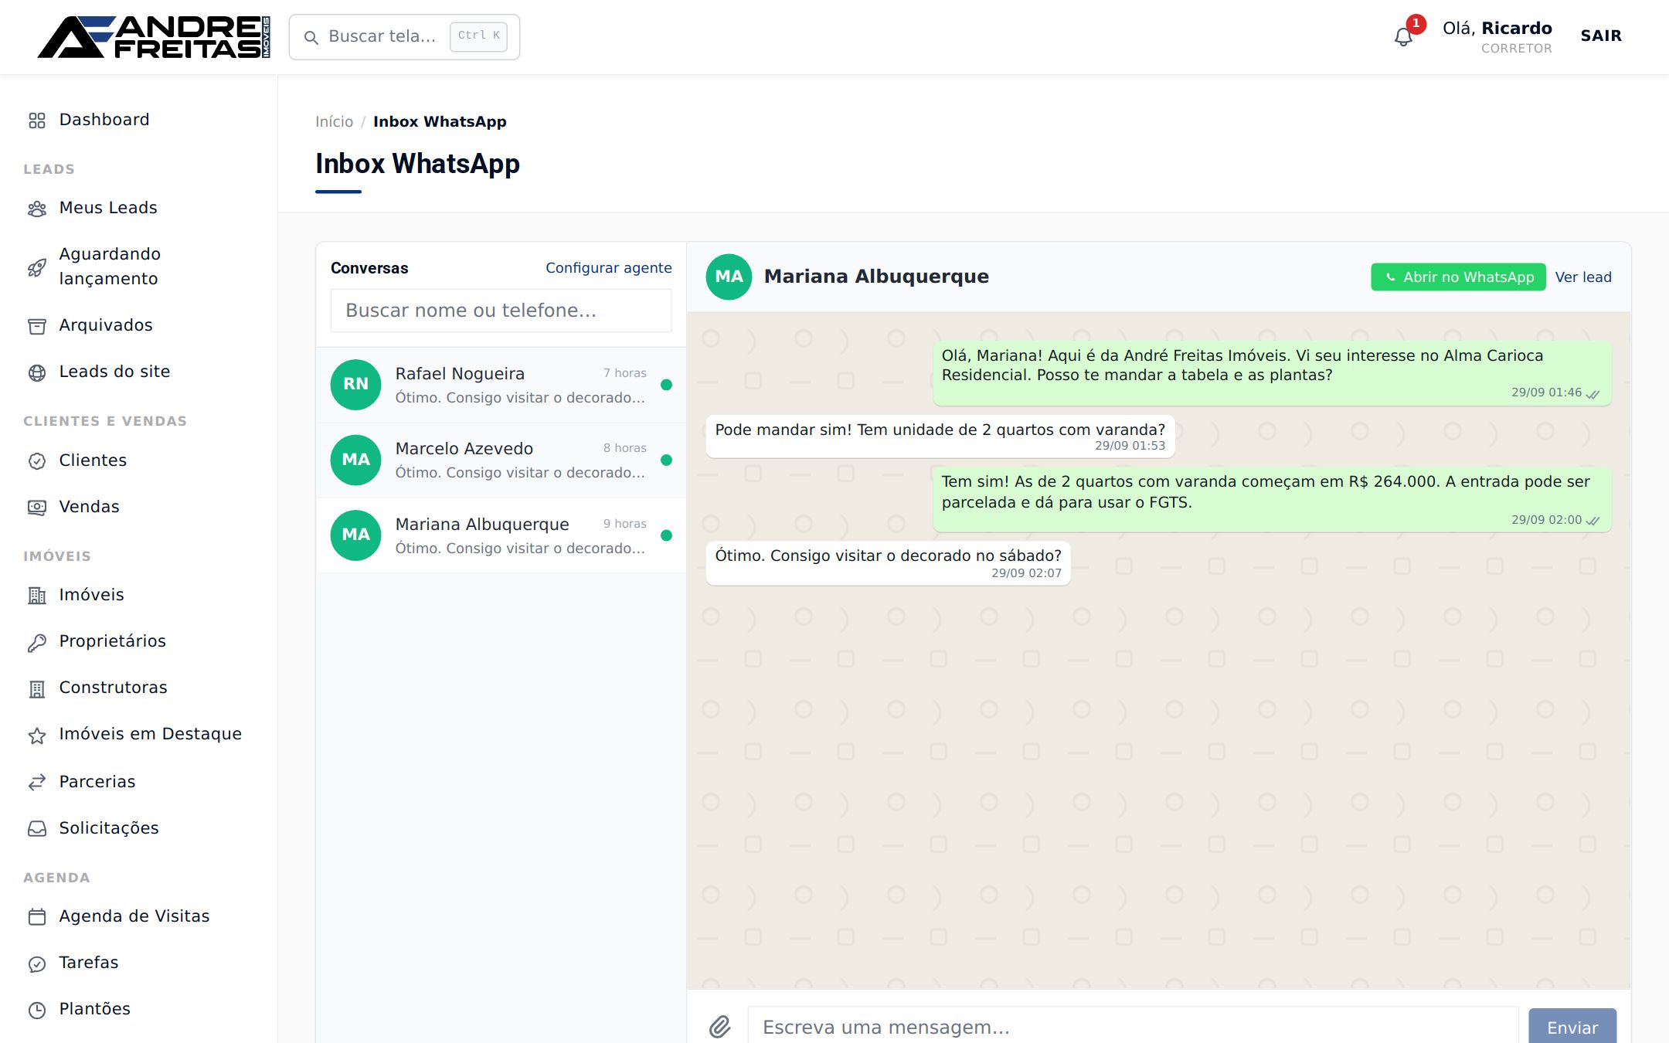Screen dimensions: 1669x1043
Task: Click the Olá, Ricardo user profile
Action: [x=1497, y=36]
